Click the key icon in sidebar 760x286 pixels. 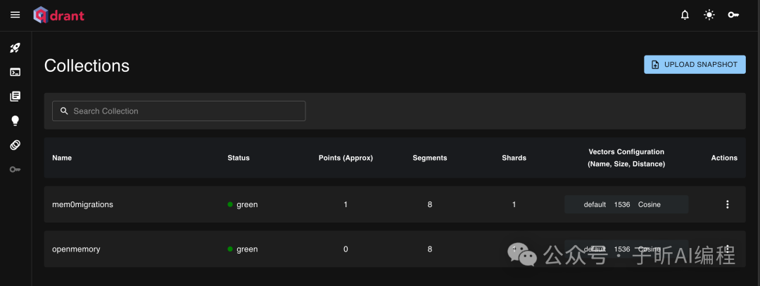click(15, 169)
